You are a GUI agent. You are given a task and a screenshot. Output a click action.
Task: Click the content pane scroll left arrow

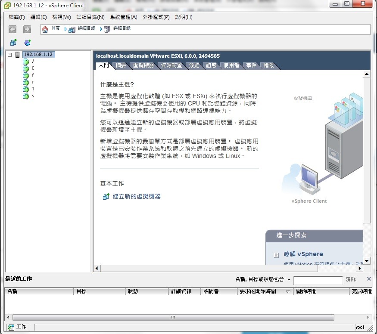97,269
